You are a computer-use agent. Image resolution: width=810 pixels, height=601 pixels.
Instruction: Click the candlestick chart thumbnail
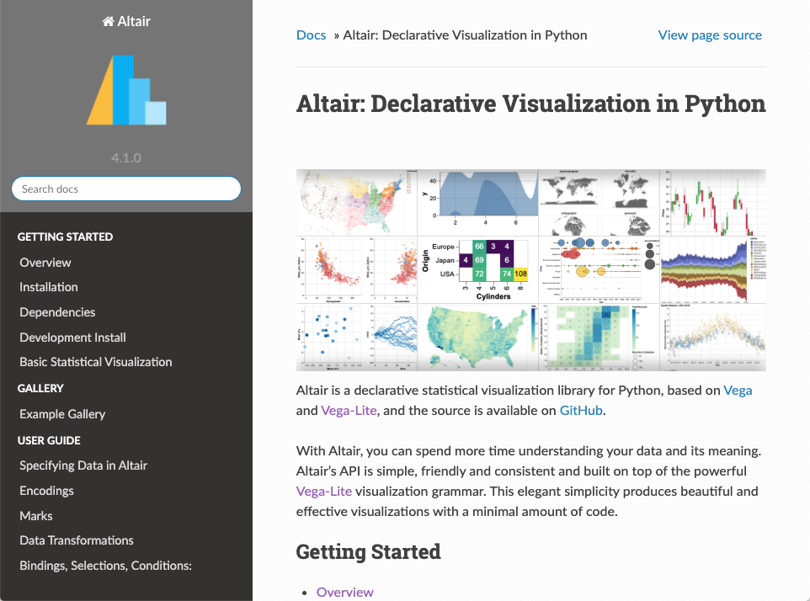pos(713,202)
